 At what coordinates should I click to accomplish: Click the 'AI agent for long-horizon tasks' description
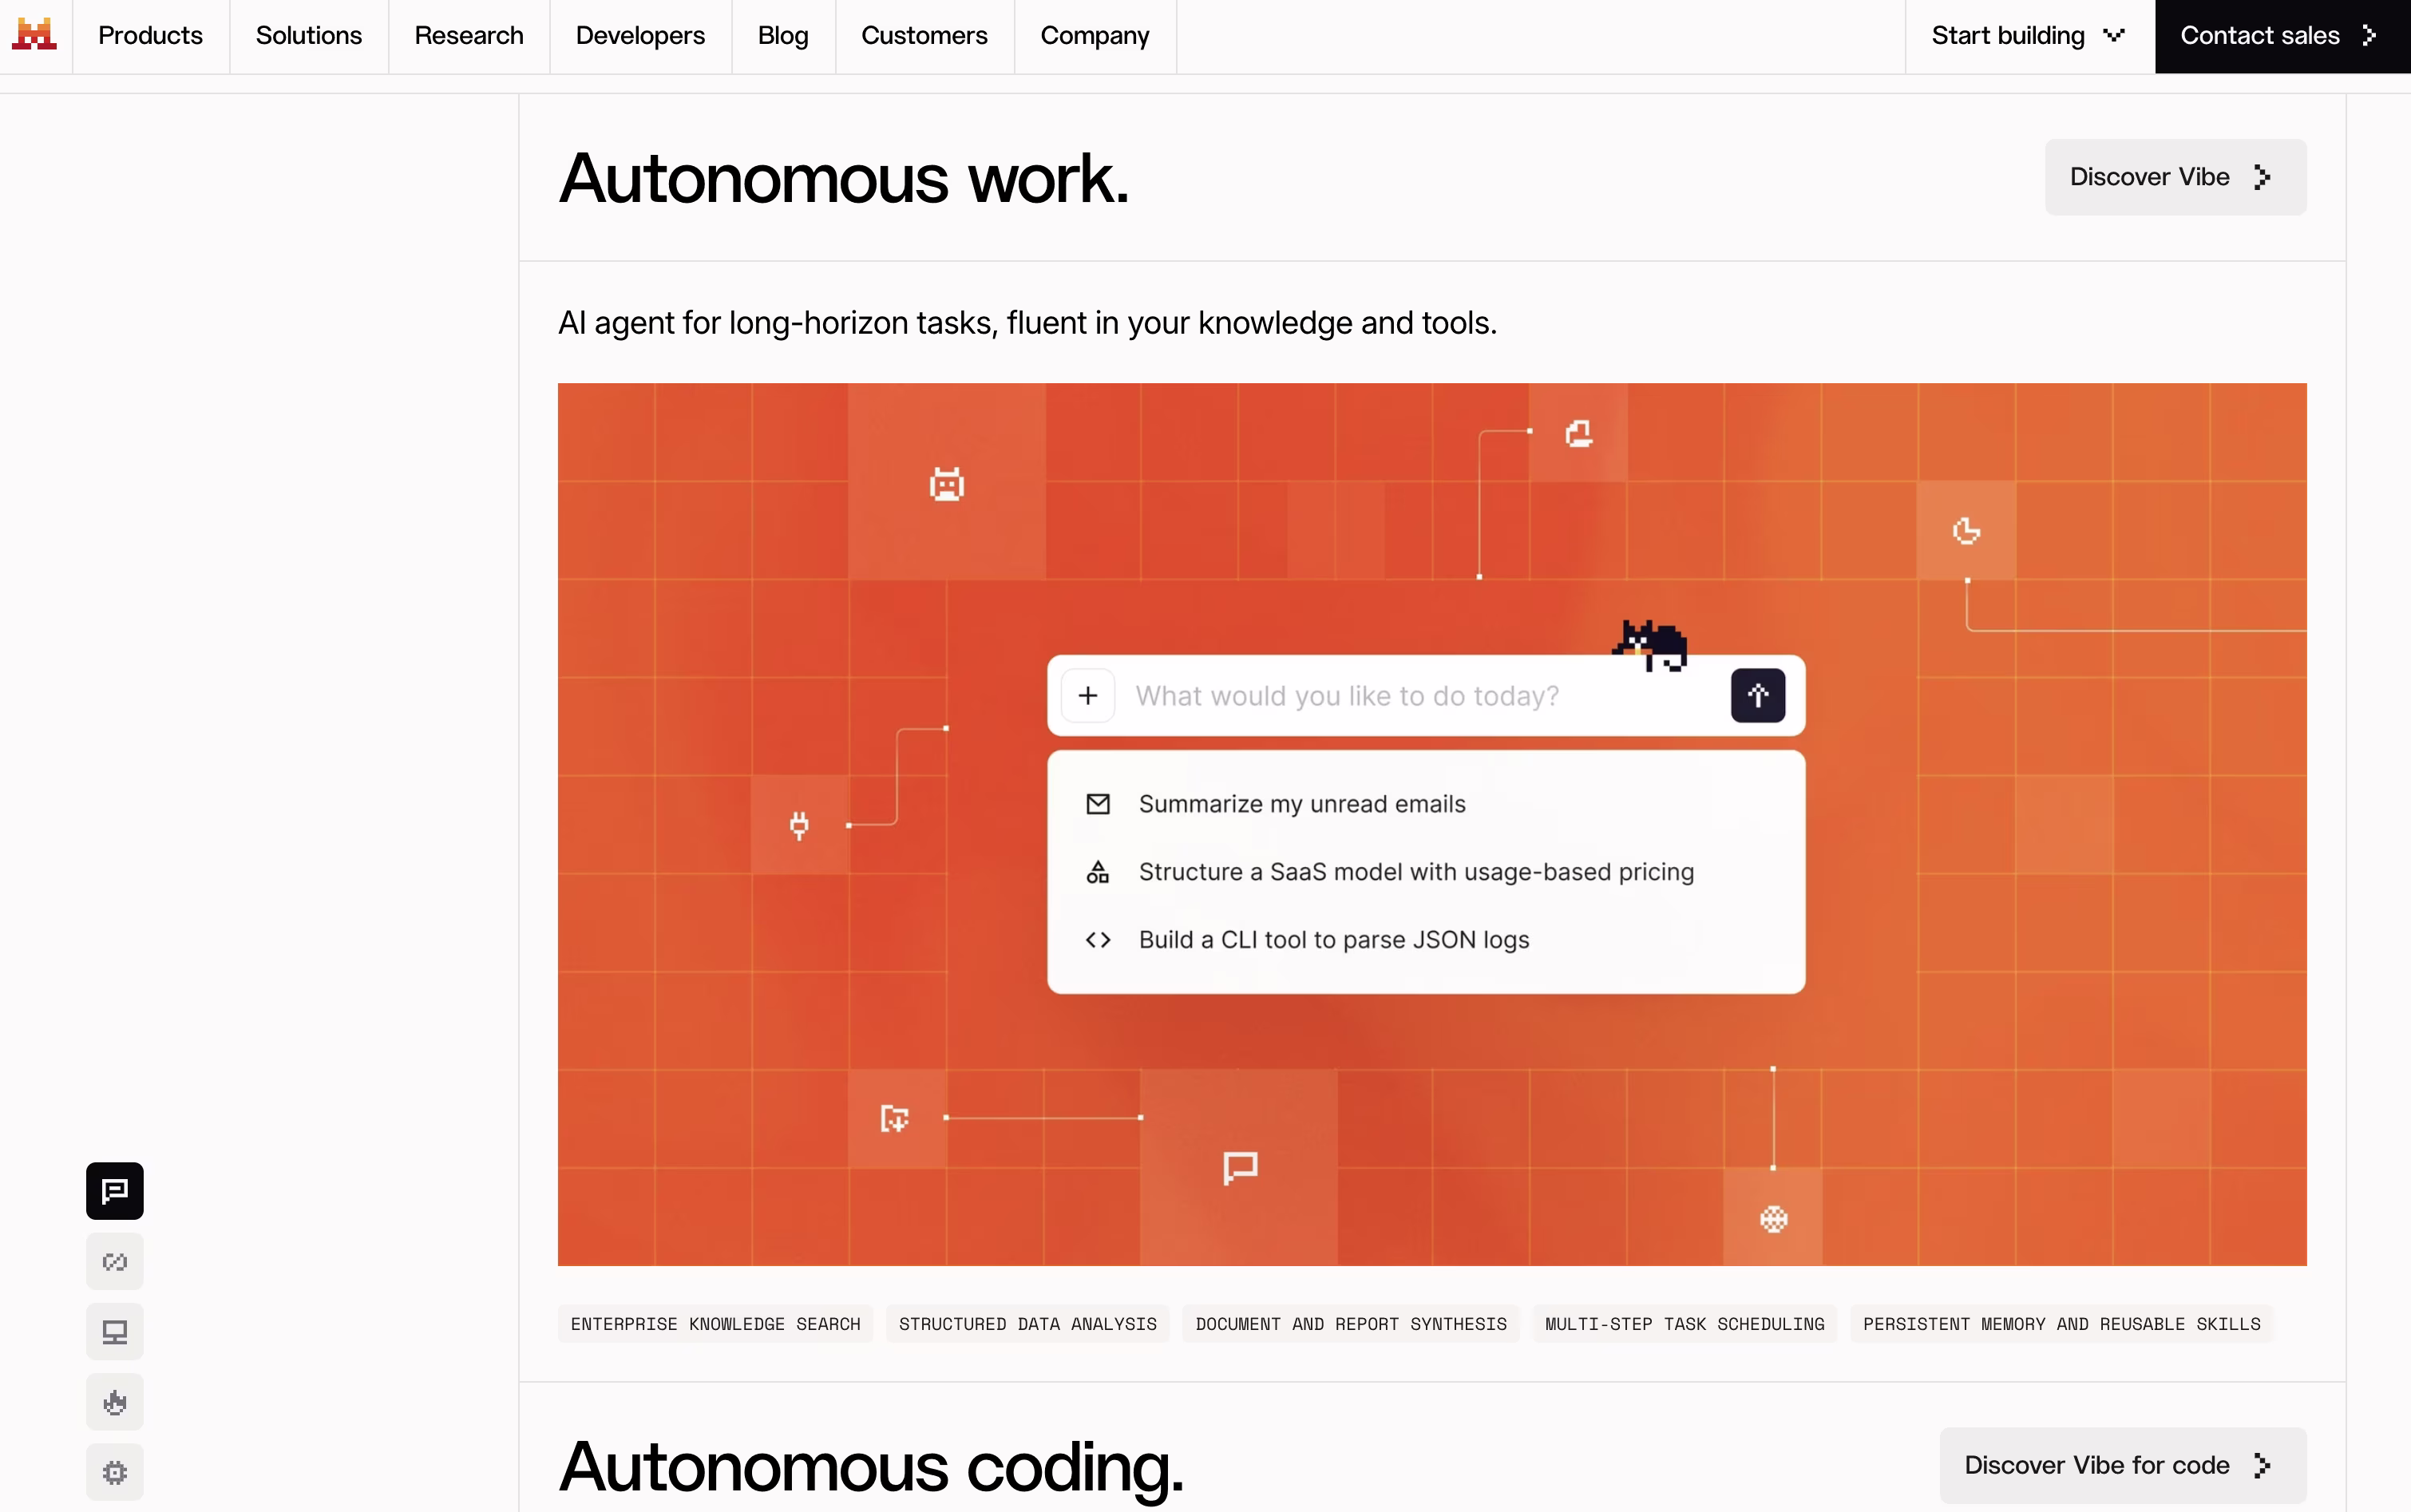(1027, 323)
